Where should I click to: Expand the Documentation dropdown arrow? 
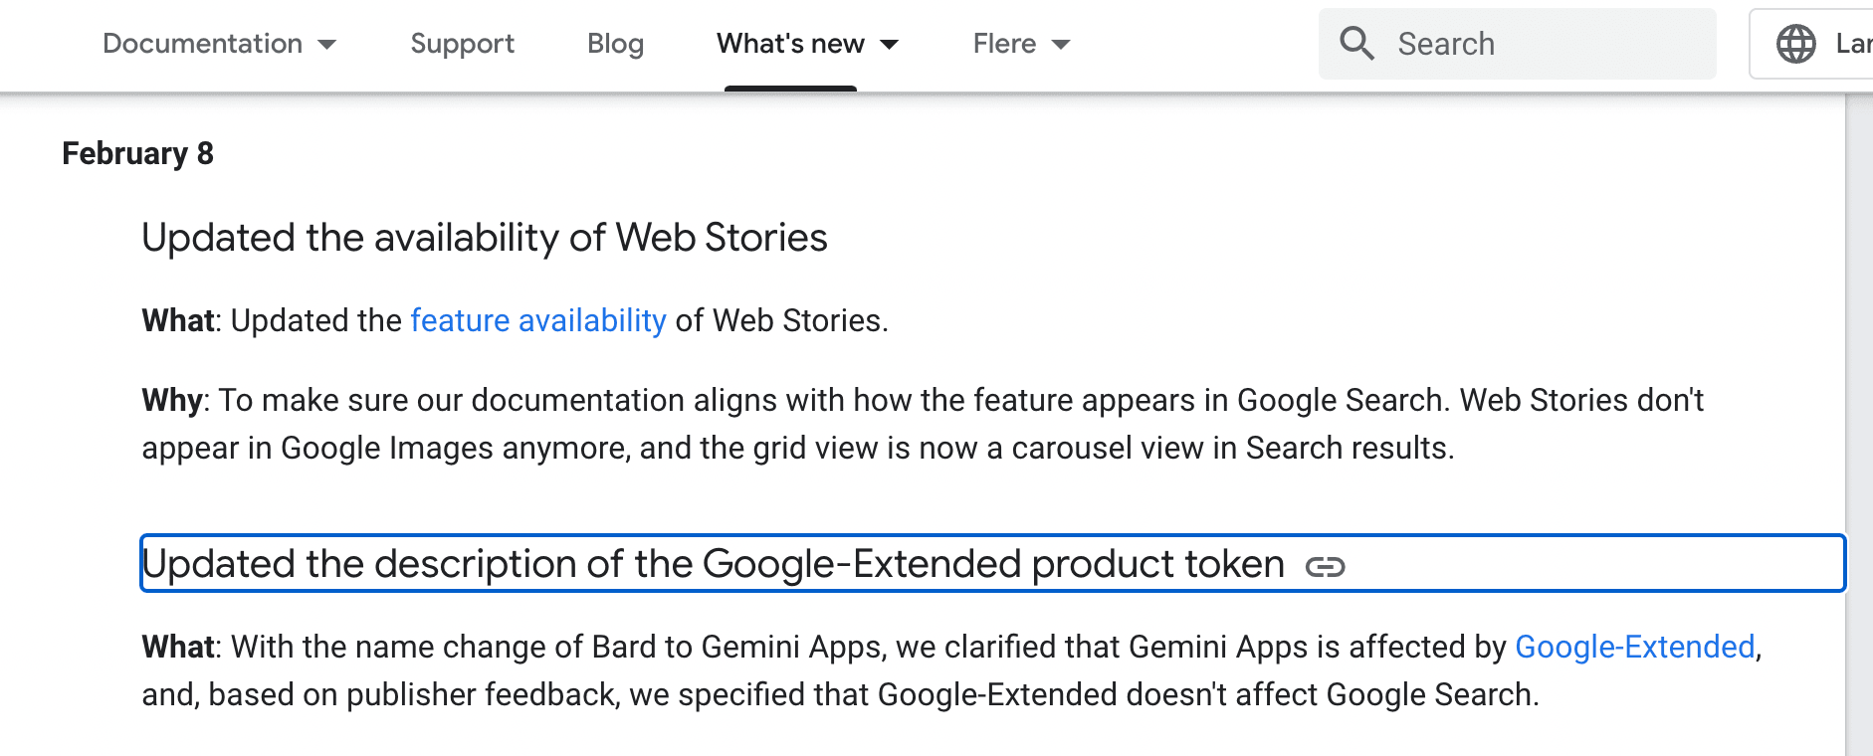pos(328,44)
